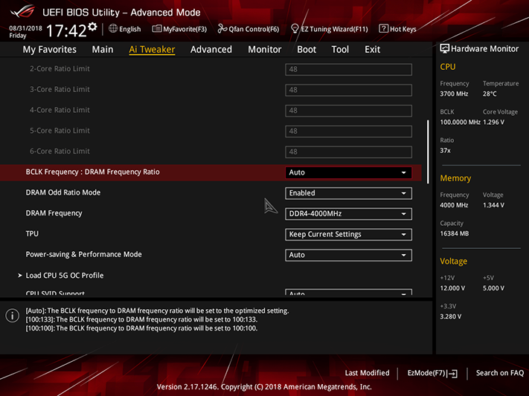529x396 pixels.
Task: Open the settings gear next to clock
Action: (92, 27)
